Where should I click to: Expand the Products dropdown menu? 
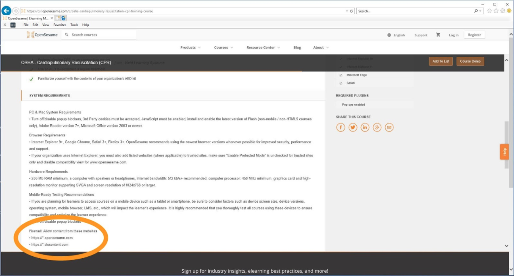[x=190, y=48]
